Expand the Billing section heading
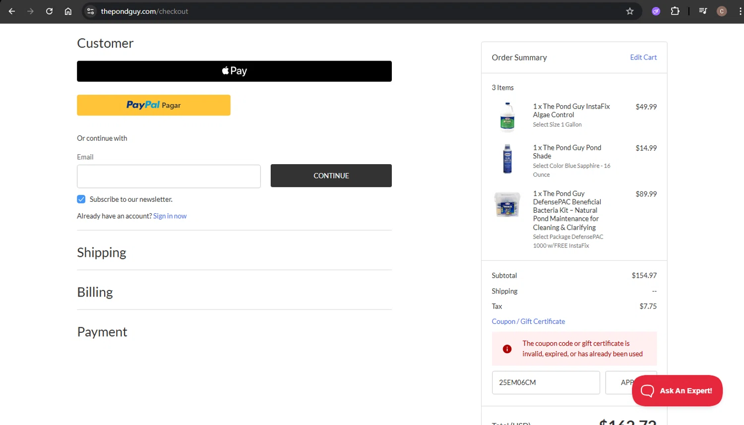Screen dimensions: 744x425 [95, 292]
